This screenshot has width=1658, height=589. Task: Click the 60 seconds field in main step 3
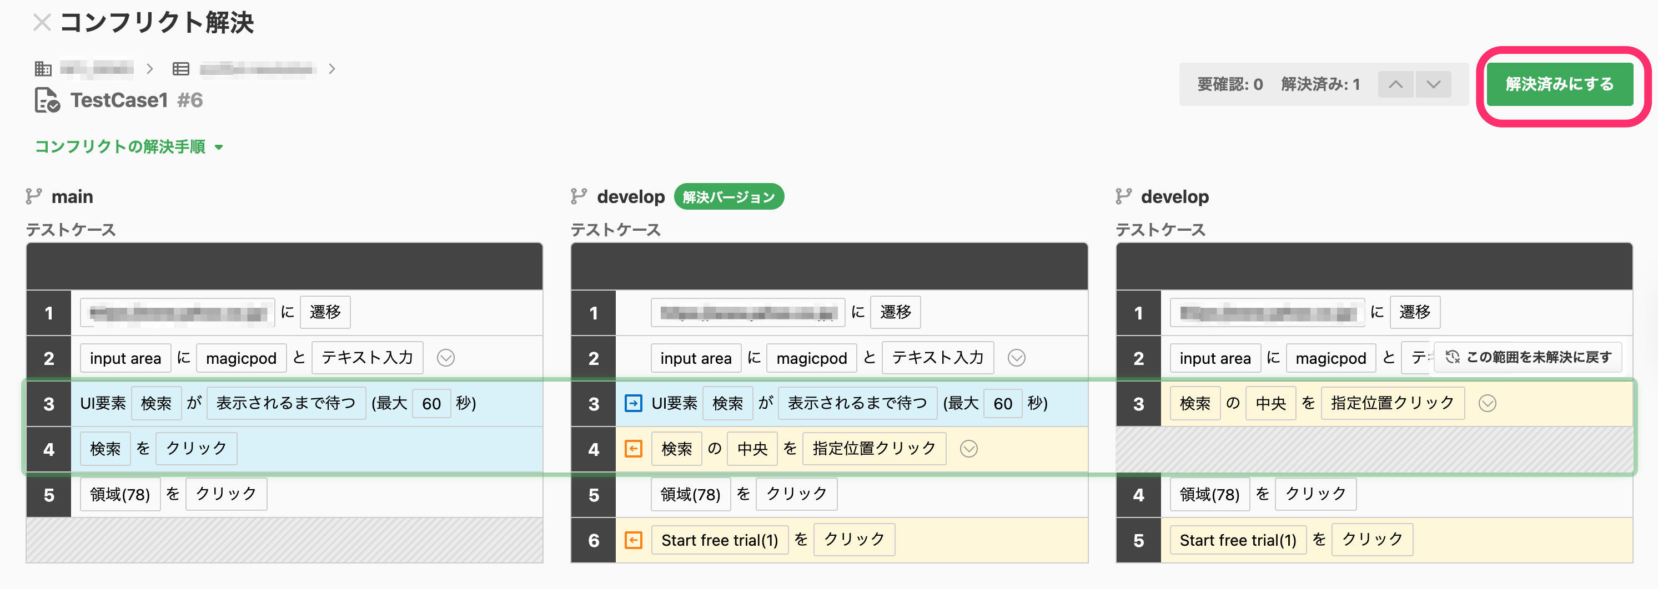431,403
